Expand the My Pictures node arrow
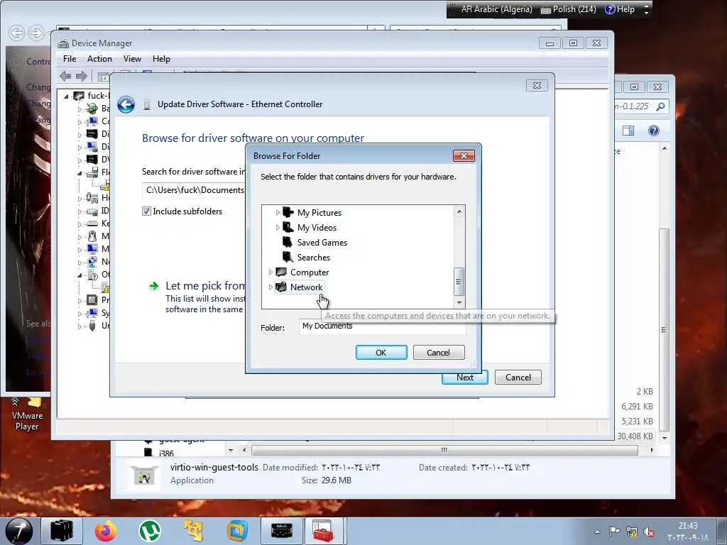The height and width of the screenshot is (545, 727). 278,213
